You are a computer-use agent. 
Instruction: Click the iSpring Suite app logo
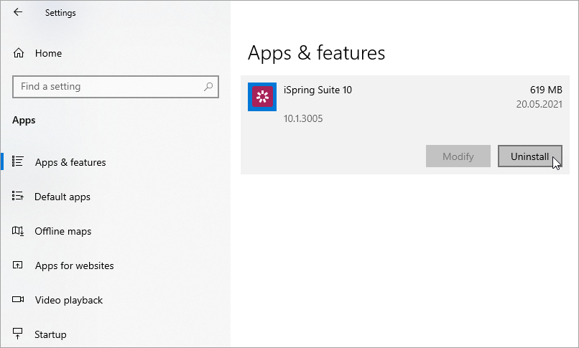[x=262, y=97]
